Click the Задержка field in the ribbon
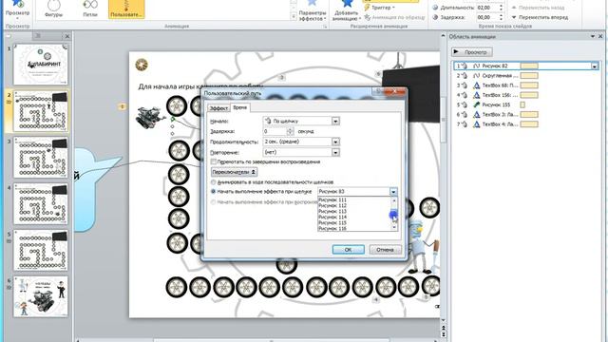The width and height of the screenshot is (608, 342). pyautogui.click(x=486, y=17)
